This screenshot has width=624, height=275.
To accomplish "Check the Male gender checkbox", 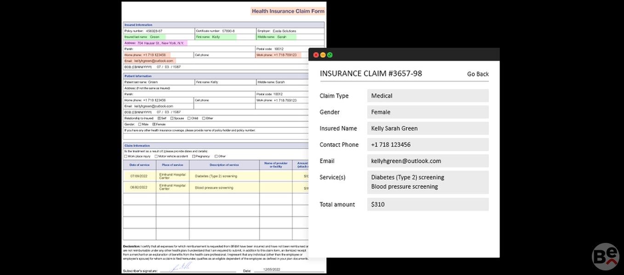I will point(140,124).
